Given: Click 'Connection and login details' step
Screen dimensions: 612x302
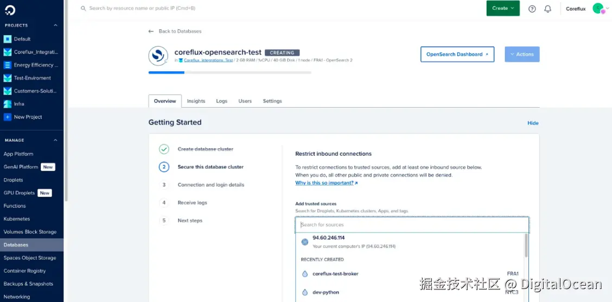Looking at the screenshot, I should point(211,185).
